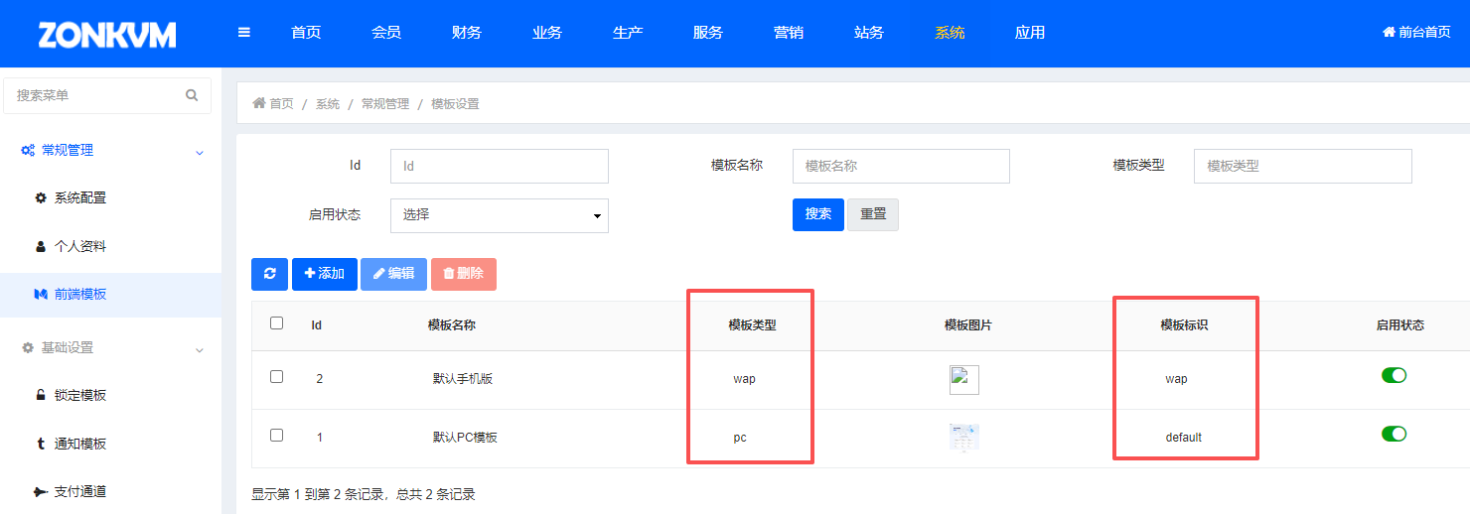The height and width of the screenshot is (514, 1470).
Task: Switch to the 财务 top menu
Action: tap(467, 33)
